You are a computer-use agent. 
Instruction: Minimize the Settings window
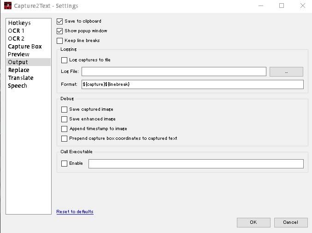[x=261, y=6]
